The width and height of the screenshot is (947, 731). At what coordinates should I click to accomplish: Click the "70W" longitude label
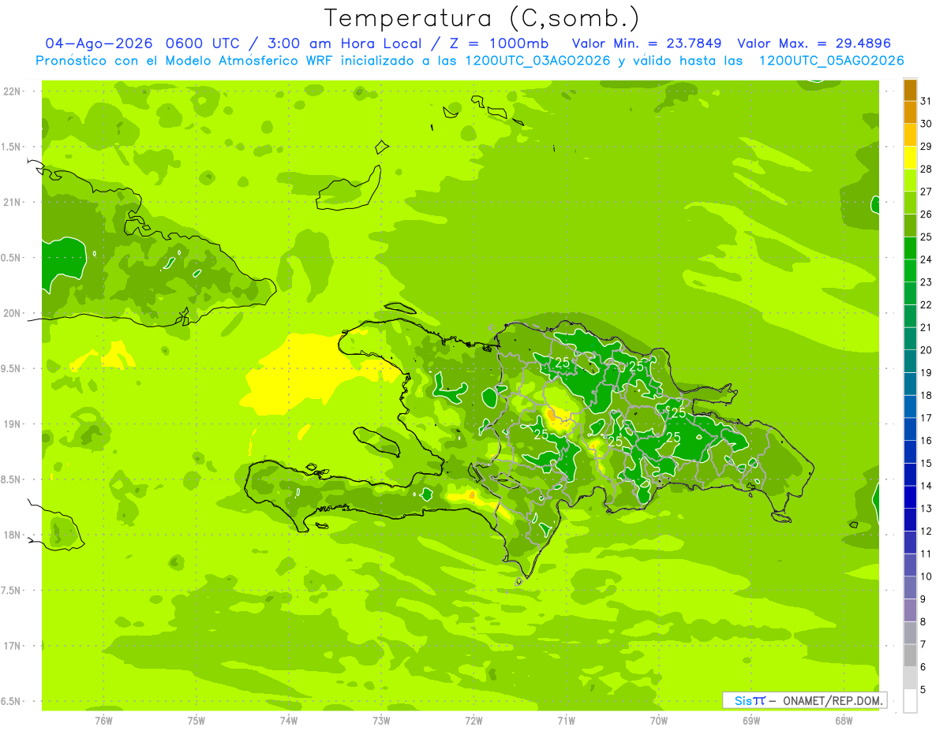[659, 720]
